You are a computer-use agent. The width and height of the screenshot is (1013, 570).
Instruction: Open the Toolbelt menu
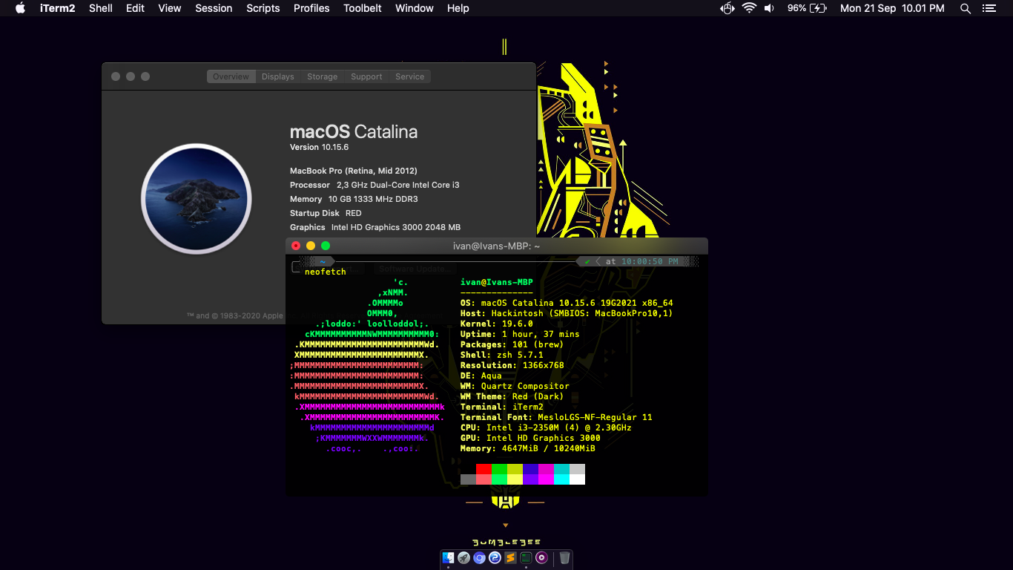(x=363, y=8)
